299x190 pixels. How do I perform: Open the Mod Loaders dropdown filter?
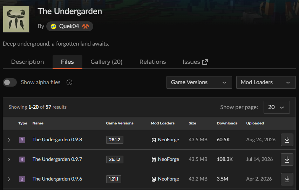(266, 82)
